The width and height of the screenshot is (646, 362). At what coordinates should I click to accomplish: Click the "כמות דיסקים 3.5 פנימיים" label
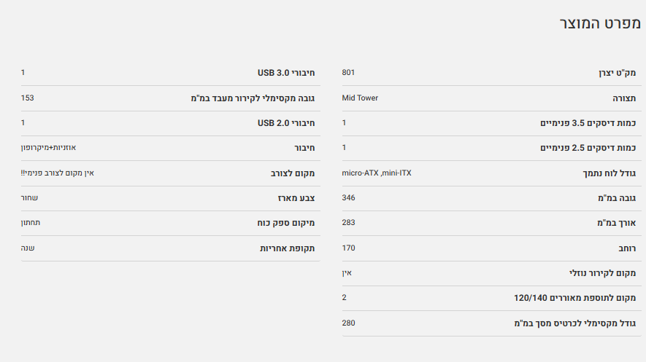588,123
